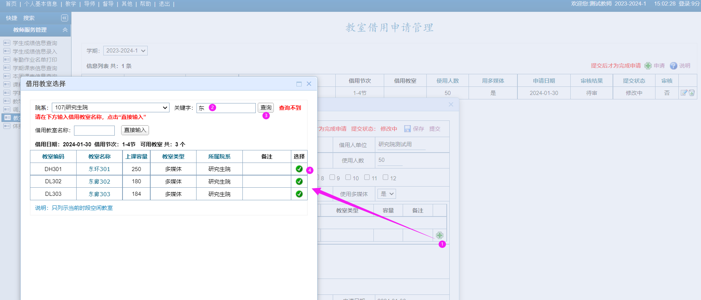Open the 院系 department dropdown
701x300 pixels.
pyautogui.click(x=110, y=108)
